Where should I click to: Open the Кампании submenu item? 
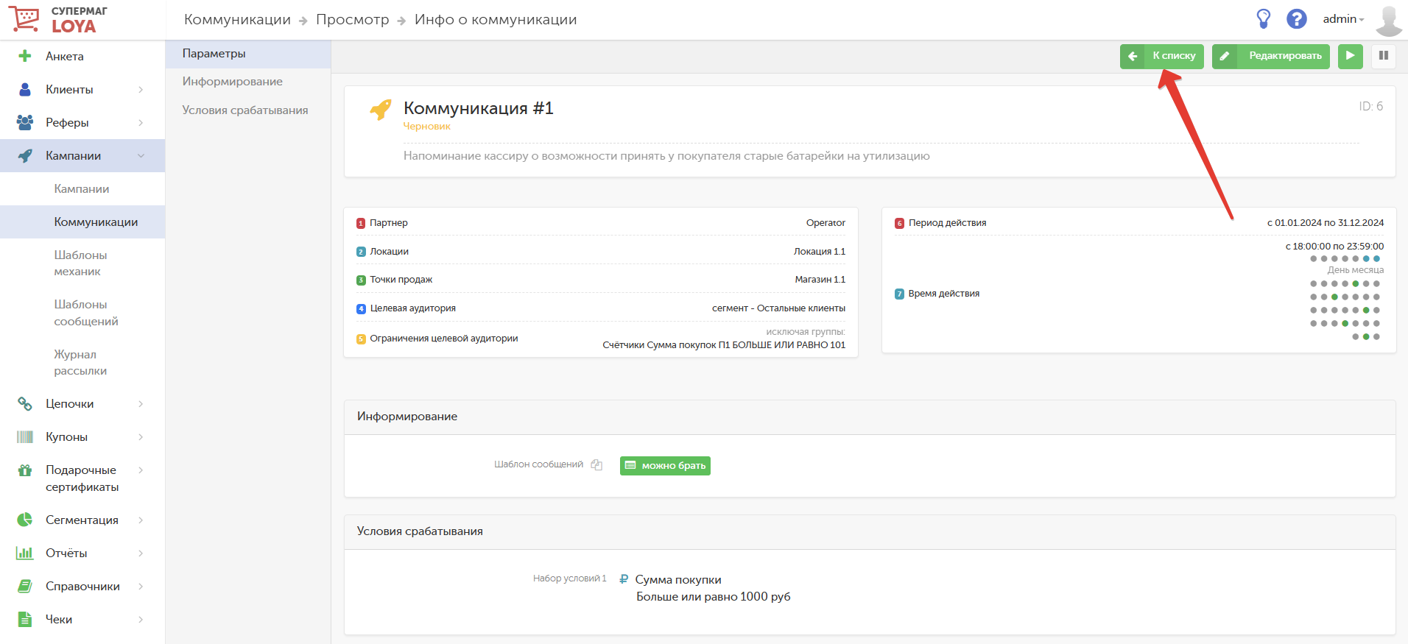pyautogui.click(x=82, y=188)
